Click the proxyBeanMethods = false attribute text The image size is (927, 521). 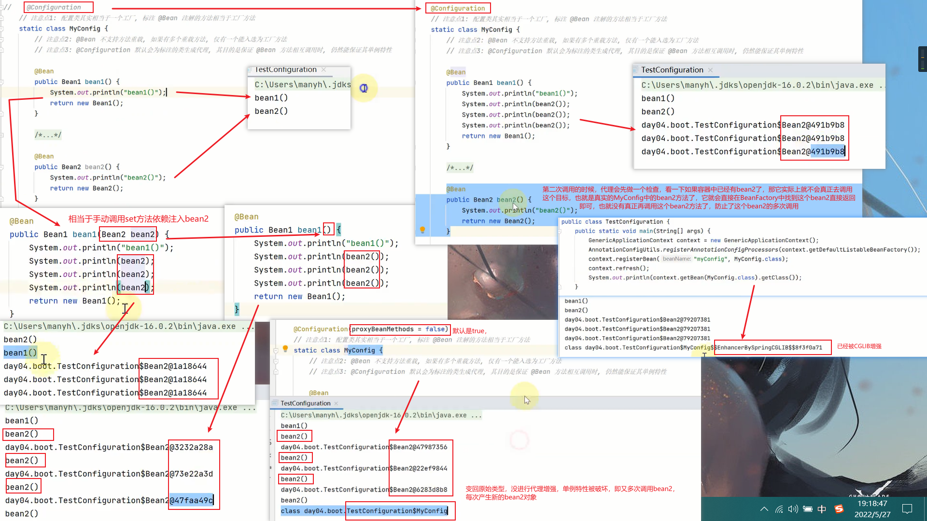pyautogui.click(x=399, y=329)
